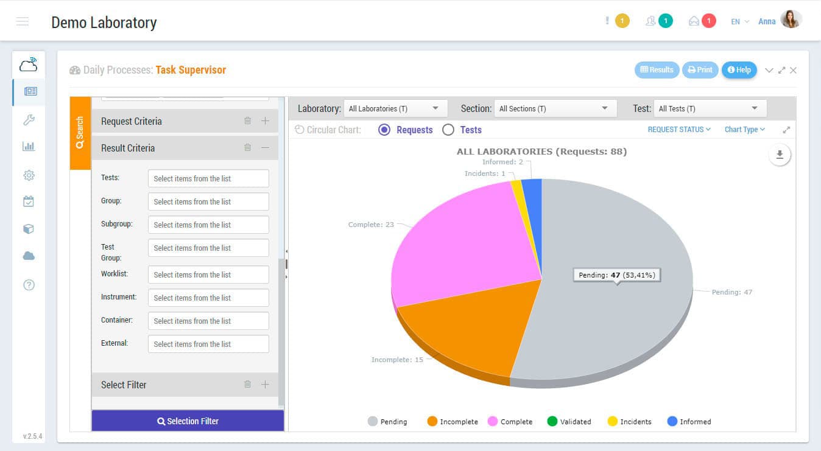Select the Requests radio button
821x451 pixels.
coord(384,130)
